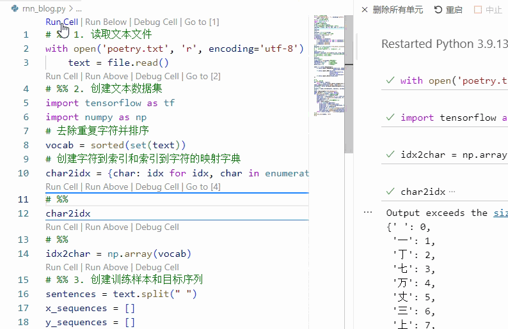508x329 pixels.
Task: Open rnn_blog.py breadcrumb item
Action: 44,9
